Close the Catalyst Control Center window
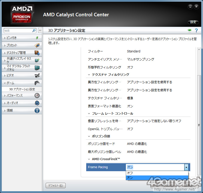The width and height of the screenshot is (203, 193). click(x=196, y=7)
